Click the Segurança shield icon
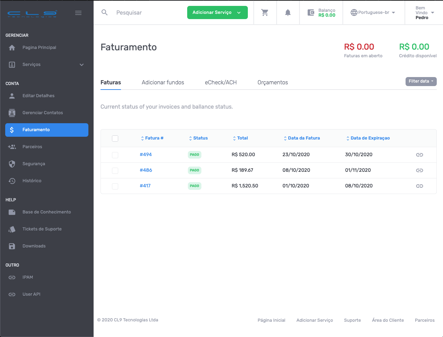 point(12,164)
